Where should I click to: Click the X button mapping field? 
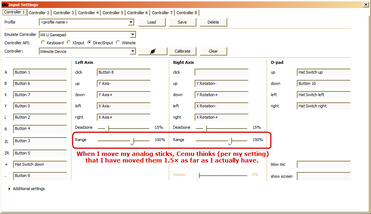(x=40, y=95)
